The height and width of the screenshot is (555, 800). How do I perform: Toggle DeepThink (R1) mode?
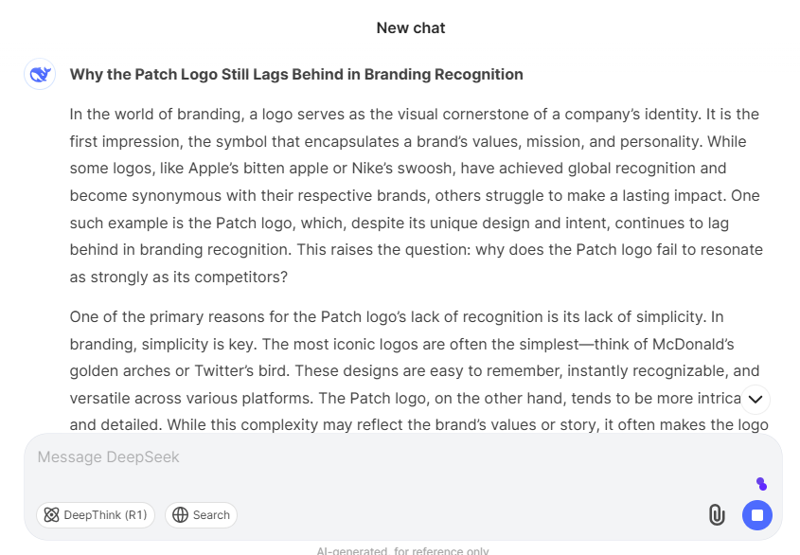click(x=96, y=515)
